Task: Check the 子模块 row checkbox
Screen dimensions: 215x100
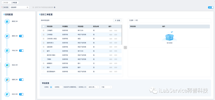Action: [44, 59]
